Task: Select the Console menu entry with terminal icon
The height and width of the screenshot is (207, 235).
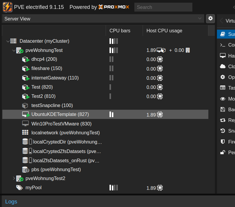Action: pos(226,45)
